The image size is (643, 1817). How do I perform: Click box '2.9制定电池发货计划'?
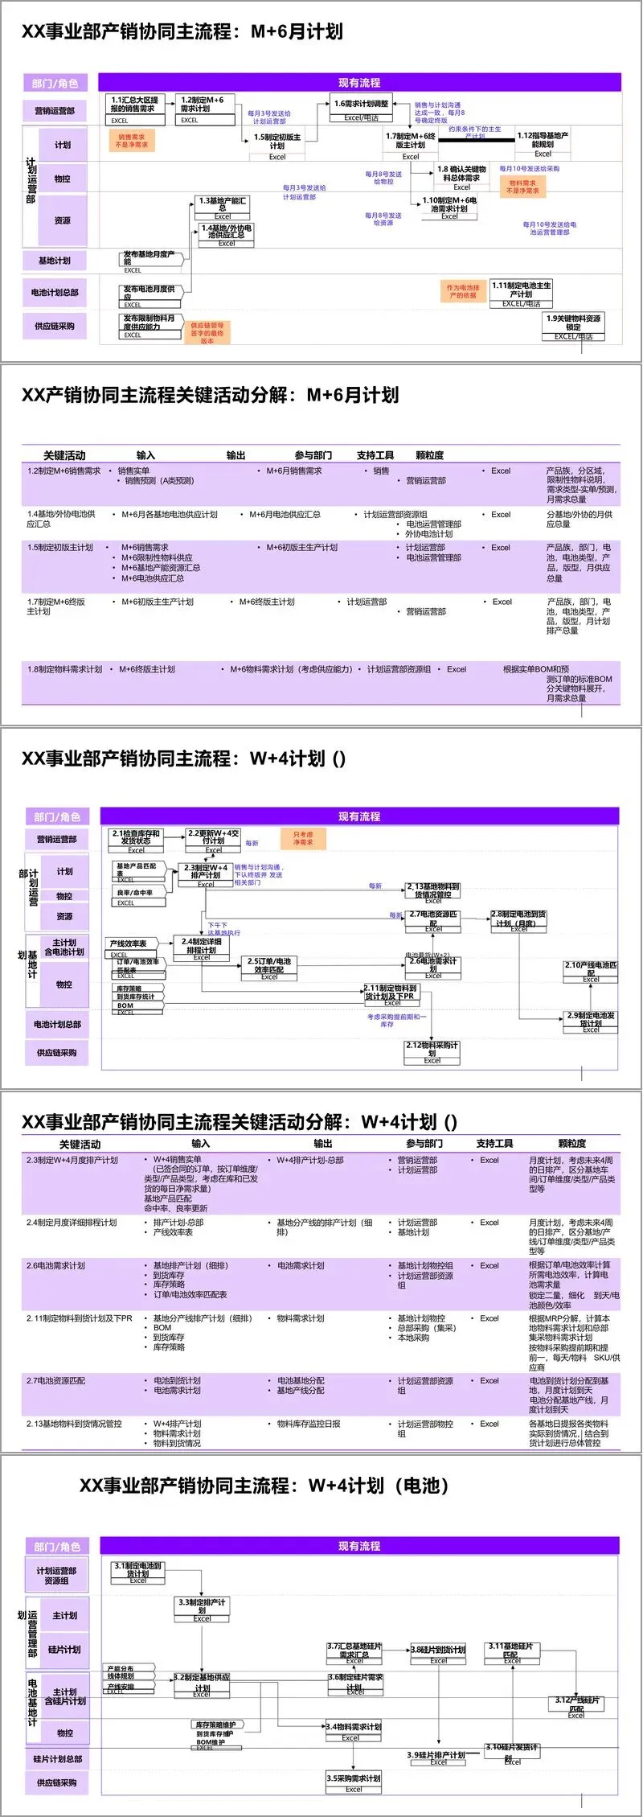click(591, 1022)
